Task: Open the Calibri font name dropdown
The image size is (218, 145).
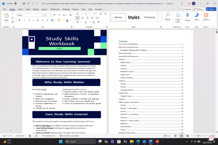Action: [x=42, y=15]
